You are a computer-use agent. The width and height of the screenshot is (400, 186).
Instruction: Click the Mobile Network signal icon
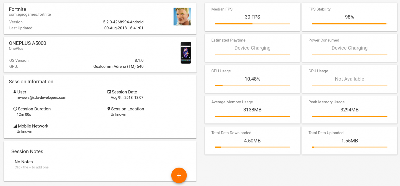(x=15, y=126)
